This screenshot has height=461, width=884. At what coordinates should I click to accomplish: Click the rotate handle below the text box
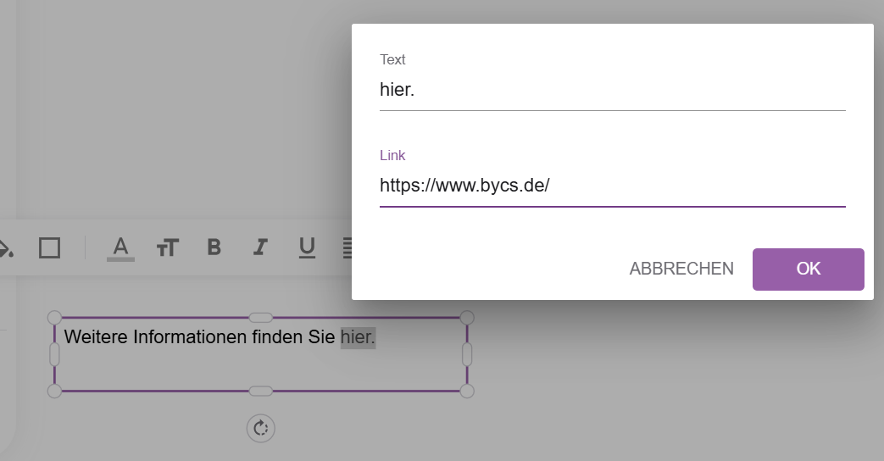click(260, 428)
